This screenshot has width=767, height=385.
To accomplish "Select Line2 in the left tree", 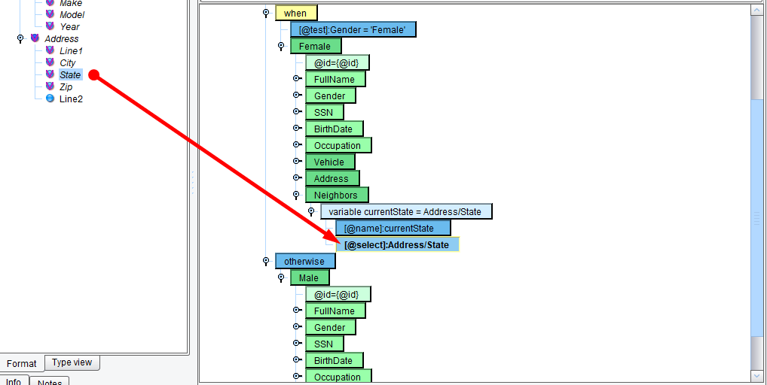I will pyautogui.click(x=72, y=99).
